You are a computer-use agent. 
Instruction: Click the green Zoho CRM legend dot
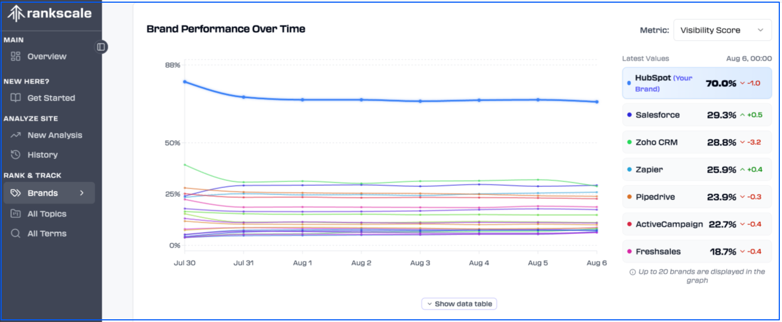click(629, 143)
